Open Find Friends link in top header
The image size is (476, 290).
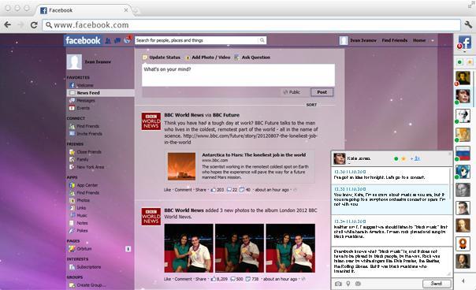395,40
